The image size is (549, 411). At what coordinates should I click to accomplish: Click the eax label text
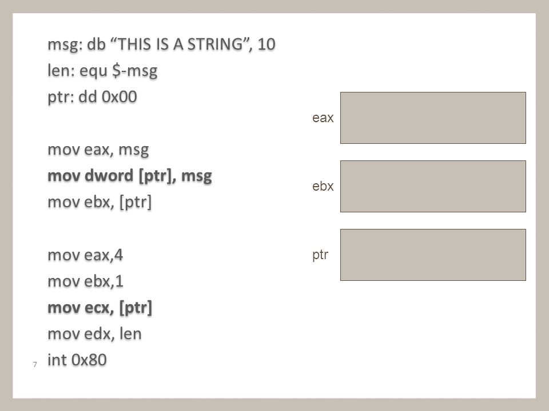[x=323, y=118]
